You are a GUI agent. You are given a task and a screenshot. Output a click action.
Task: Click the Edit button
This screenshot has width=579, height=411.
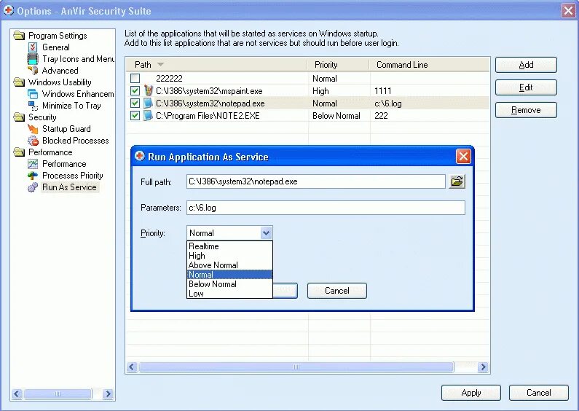click(526, 87)
